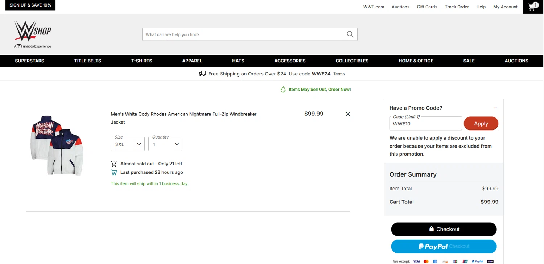Screen dimensions: 544x264
Task: Open My Account link
Action: pyautogui.click(x=505, y=7)
